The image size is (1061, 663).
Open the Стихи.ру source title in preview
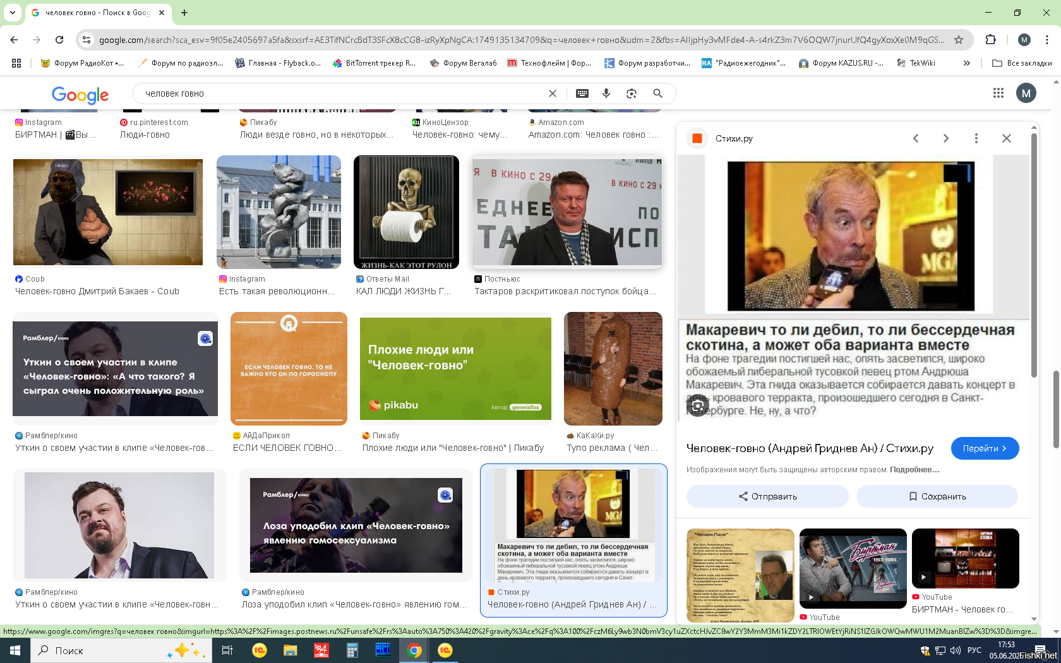[734, 138]
